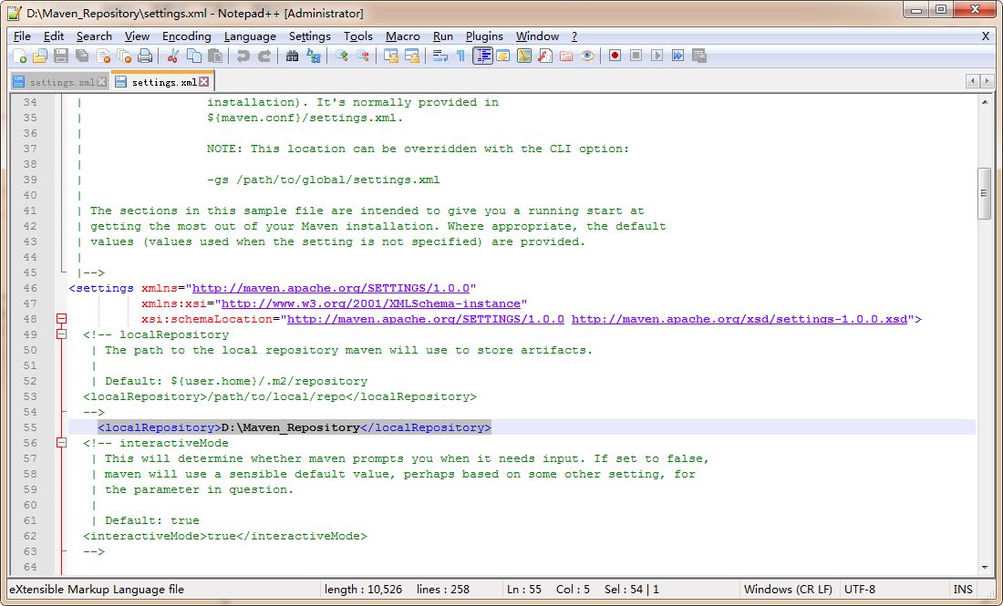
Task: Zoom out with the magnifier minus icon
Action: point(363,56)
